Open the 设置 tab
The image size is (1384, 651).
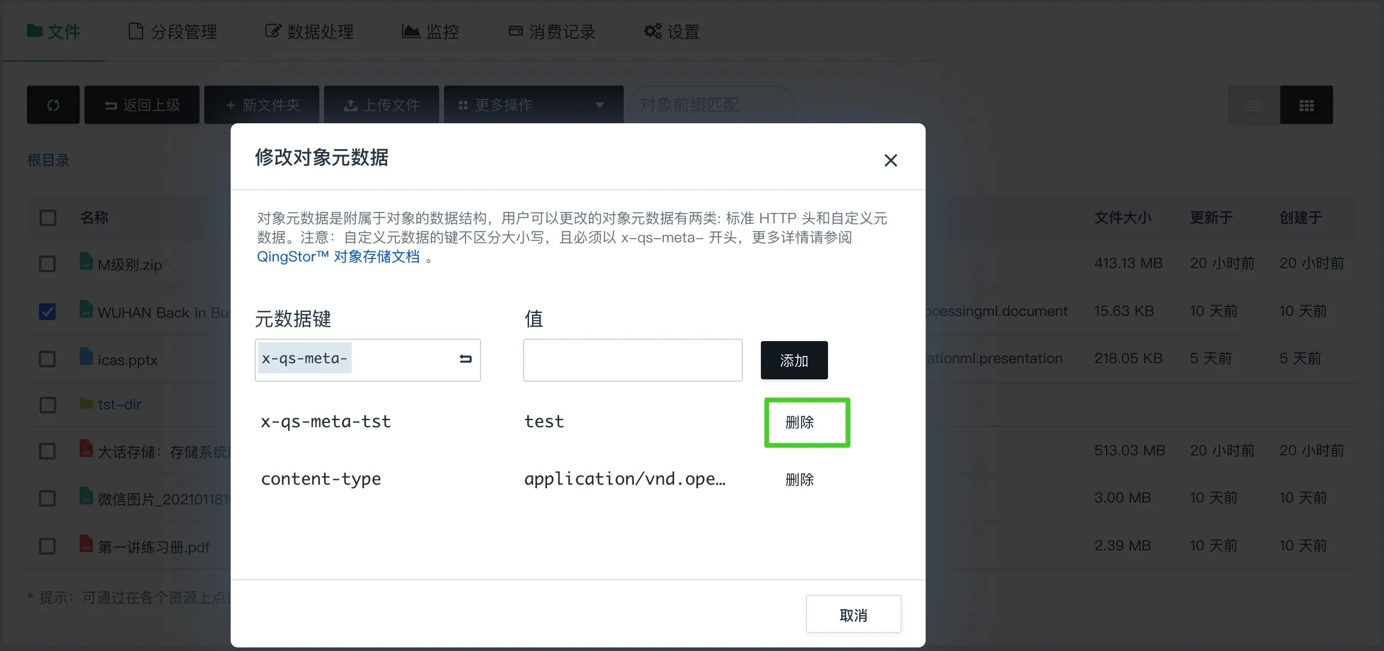672,32
